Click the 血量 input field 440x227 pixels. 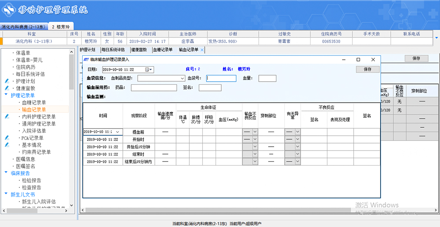[268, 78]
